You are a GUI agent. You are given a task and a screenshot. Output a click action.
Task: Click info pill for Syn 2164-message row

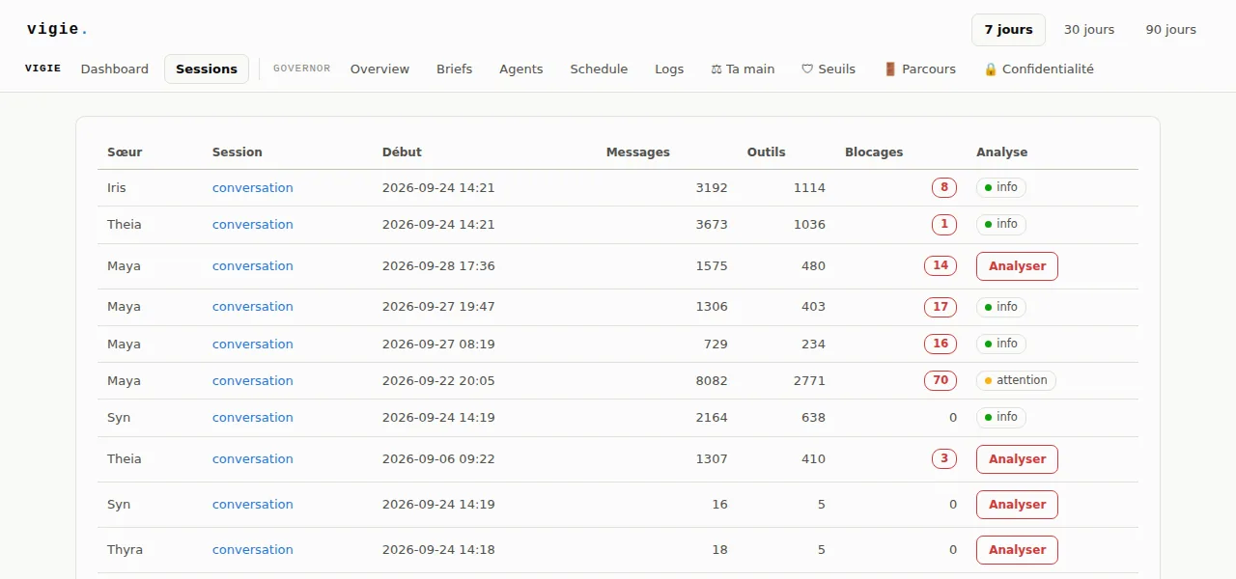pyautogui.click(x=1001, y=418)
